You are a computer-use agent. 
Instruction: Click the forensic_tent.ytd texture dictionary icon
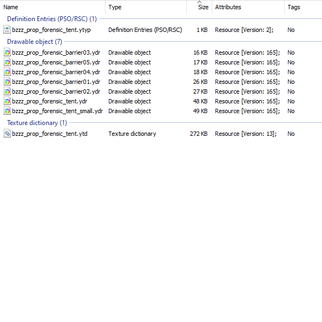7,134
